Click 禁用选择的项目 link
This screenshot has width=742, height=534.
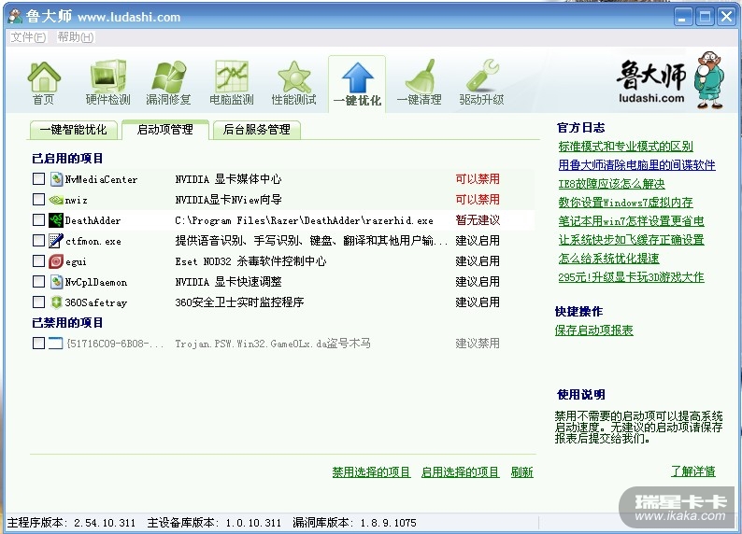(371, 472)
